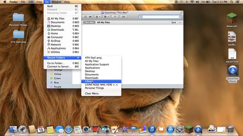Select Orange tag in Finder sidebar
This screenshot has height=136, width=243.
tap(58, 70)
